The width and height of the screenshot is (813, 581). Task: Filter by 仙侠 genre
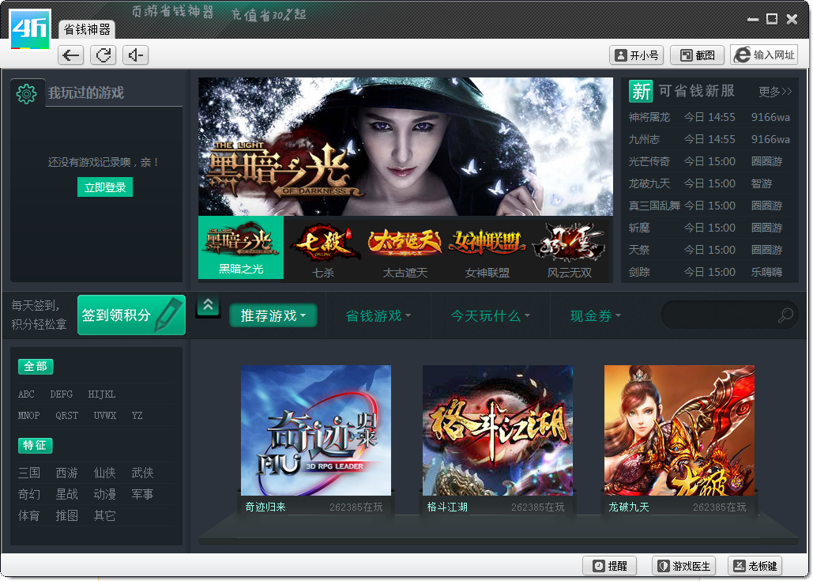pos(105,473)
